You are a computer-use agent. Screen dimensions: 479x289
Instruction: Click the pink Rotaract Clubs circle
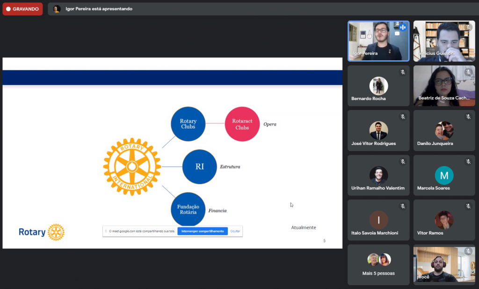click(x=242, y=124)
